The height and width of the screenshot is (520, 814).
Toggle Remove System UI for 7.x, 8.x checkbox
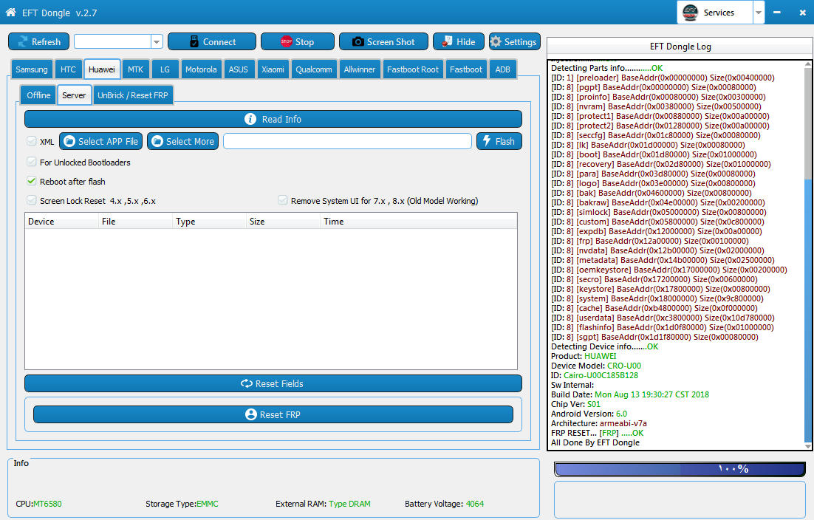click(x=282, y=200)
